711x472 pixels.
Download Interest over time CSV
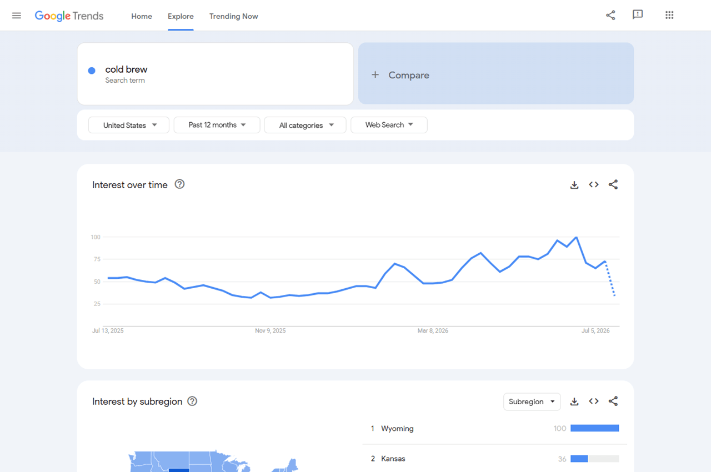[x=574, y=185]
